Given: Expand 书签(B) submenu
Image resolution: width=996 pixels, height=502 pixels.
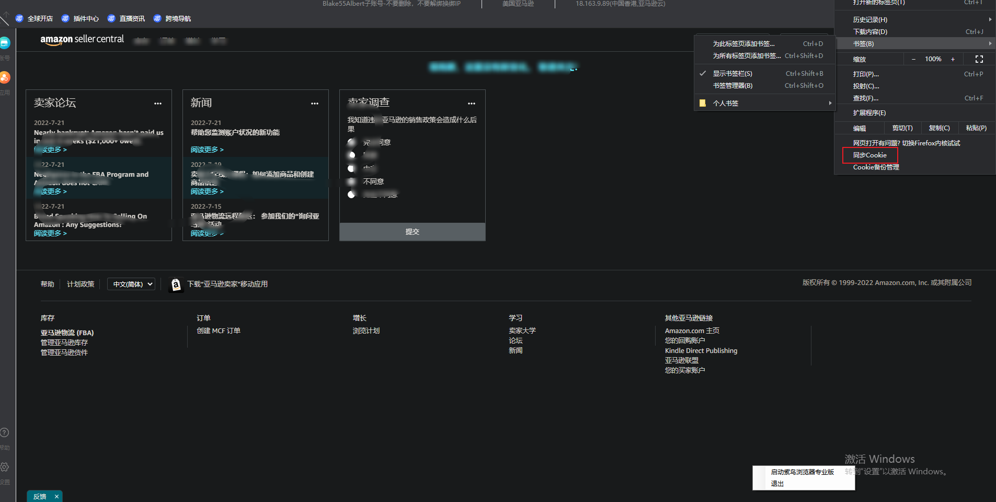Looking at the screenshot, I should coord(915,44).
